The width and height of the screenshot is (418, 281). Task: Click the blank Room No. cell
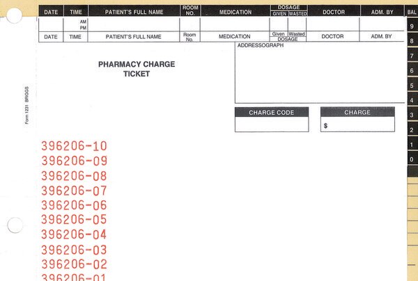[x=189, y=24]
